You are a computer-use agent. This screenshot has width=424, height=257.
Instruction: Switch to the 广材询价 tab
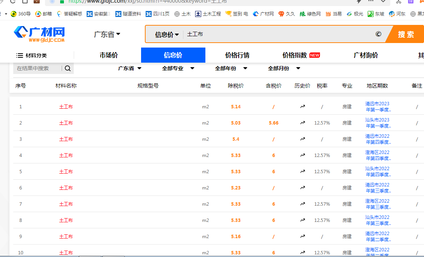(366, 55)
